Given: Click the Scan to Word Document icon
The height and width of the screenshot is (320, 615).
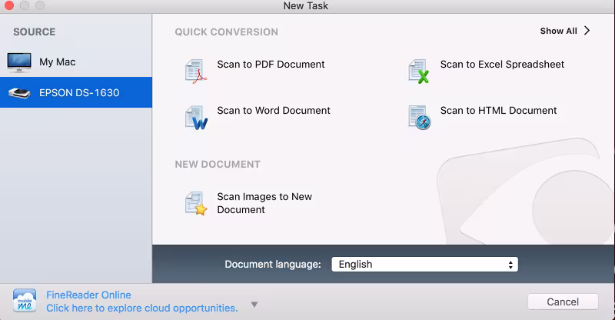Looking at the screenshot, I should click(196, 118).
